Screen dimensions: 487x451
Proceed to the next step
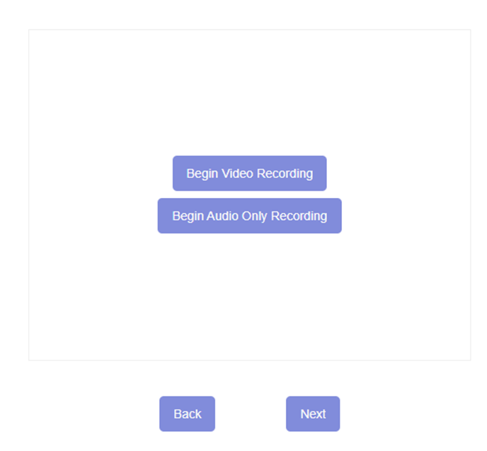pyautogui.click(x=312, y=414)
